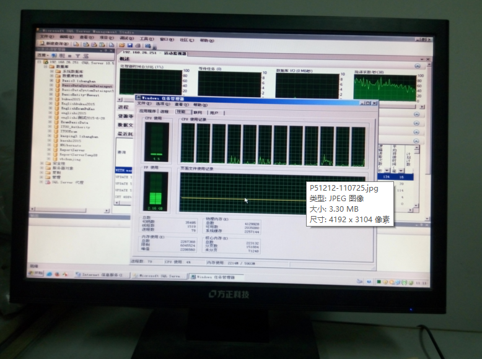Click the print icon in SSMS toolbar
Image resolution: width=482 pixels, height=359 pixels.
click(138, 45)
